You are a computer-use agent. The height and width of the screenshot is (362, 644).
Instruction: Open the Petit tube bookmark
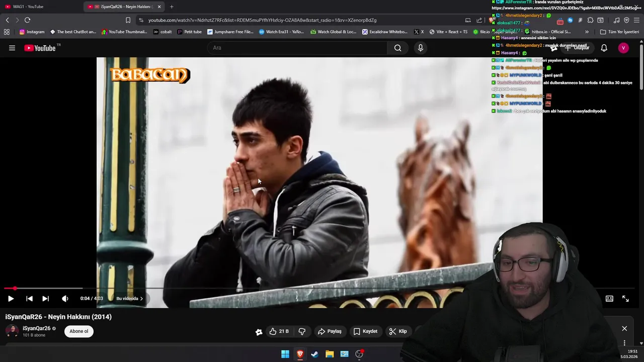(189, 32)
